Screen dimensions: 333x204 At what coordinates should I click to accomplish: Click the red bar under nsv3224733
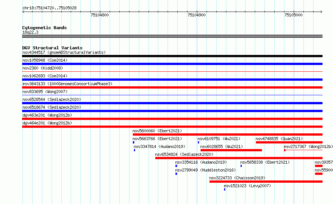266,182
